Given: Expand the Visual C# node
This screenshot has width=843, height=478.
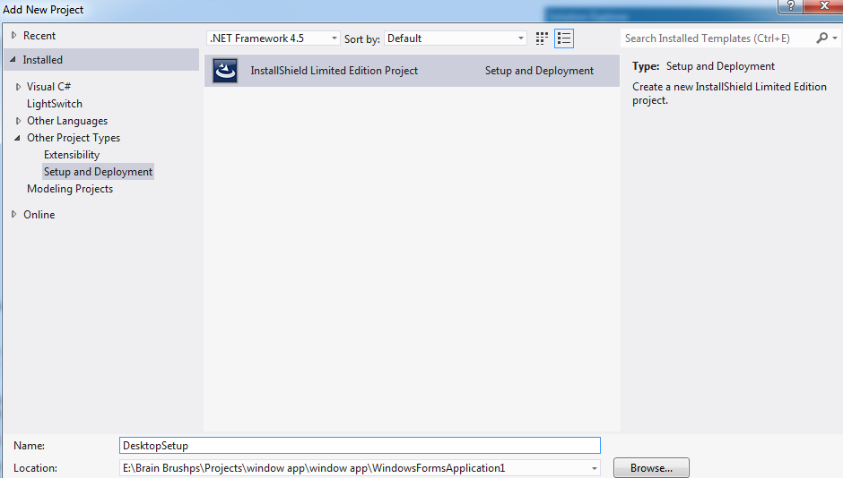Looking at the screenshot, I should pos(18,86).
